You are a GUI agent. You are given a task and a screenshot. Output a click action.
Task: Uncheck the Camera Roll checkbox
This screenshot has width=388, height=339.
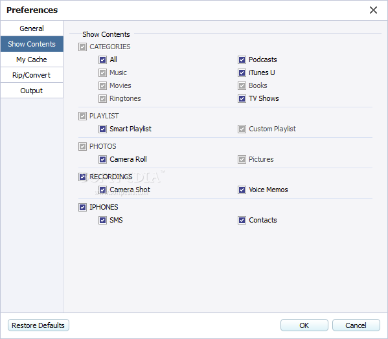[102, 159]
